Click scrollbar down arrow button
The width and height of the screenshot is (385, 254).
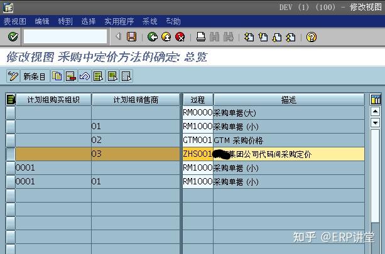[x=376, y=122]
